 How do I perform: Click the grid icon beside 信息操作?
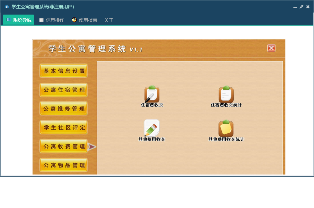pyautogui.click(x=41, y=20)
